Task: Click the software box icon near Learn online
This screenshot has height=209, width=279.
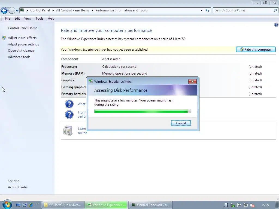Action: tap(68, 130)
